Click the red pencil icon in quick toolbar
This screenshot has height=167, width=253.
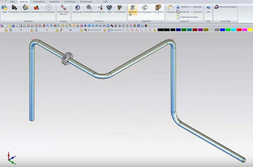coord(44,26)
